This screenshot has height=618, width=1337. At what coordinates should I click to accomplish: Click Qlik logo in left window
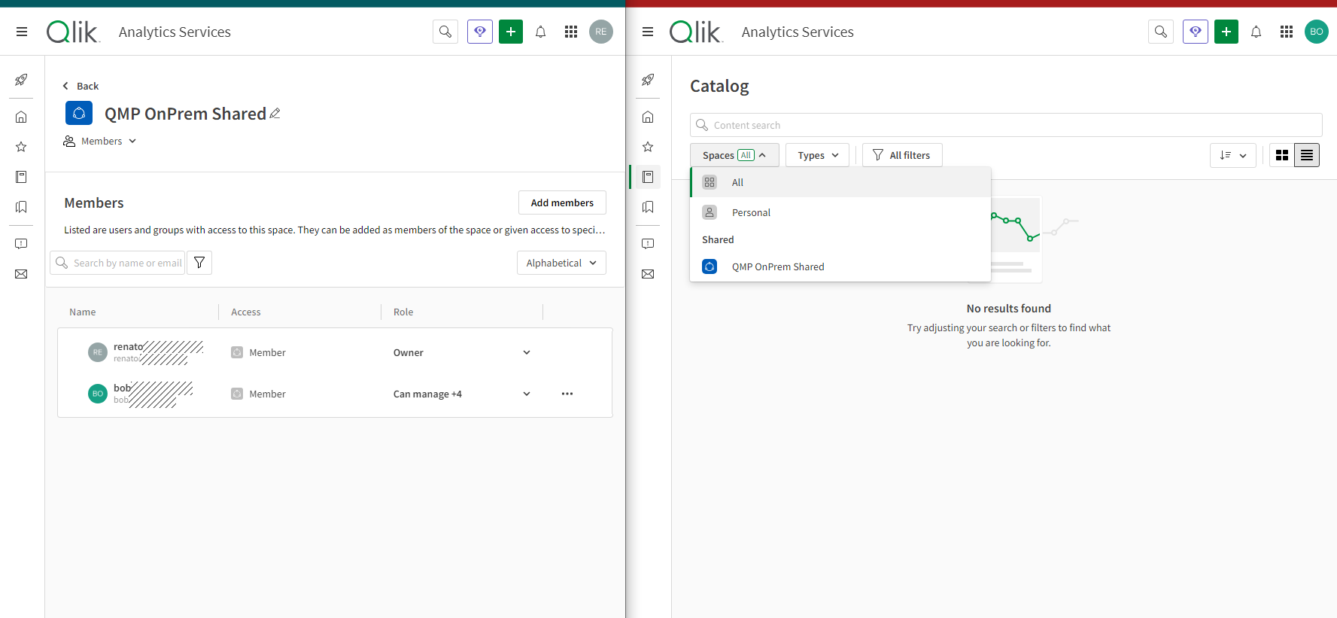pyautogui.click(x=72, y=32)
